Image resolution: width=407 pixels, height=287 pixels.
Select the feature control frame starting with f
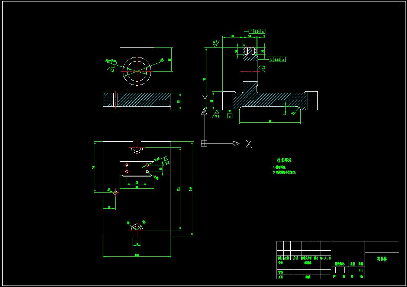pos(257,32)
